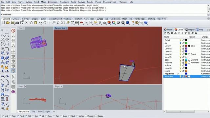Select the hardware layer row
Viewport: 210px width, 118px height.
[x=187, y=63]
